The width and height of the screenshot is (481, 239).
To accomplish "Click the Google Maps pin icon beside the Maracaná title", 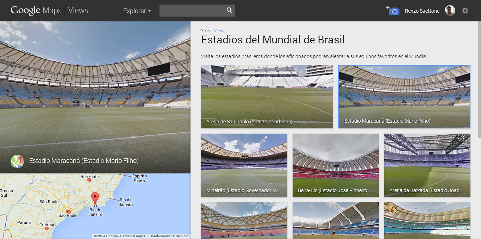I will pos(17,161).
